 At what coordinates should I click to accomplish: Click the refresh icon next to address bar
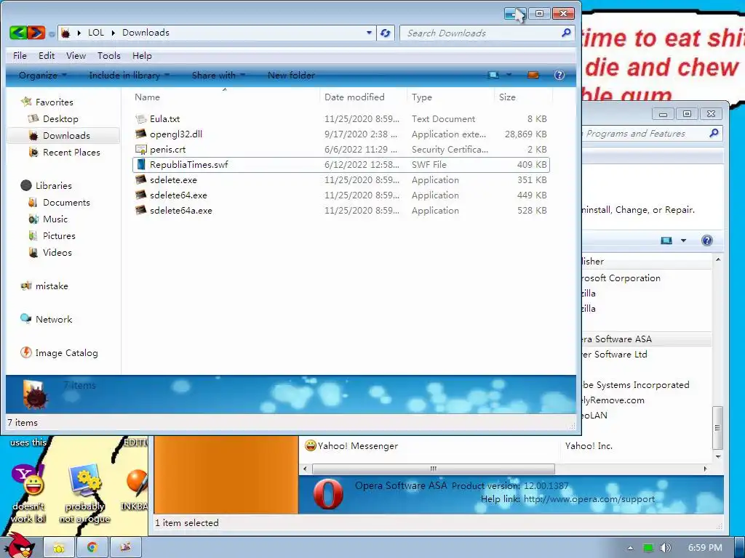point(386,33)
